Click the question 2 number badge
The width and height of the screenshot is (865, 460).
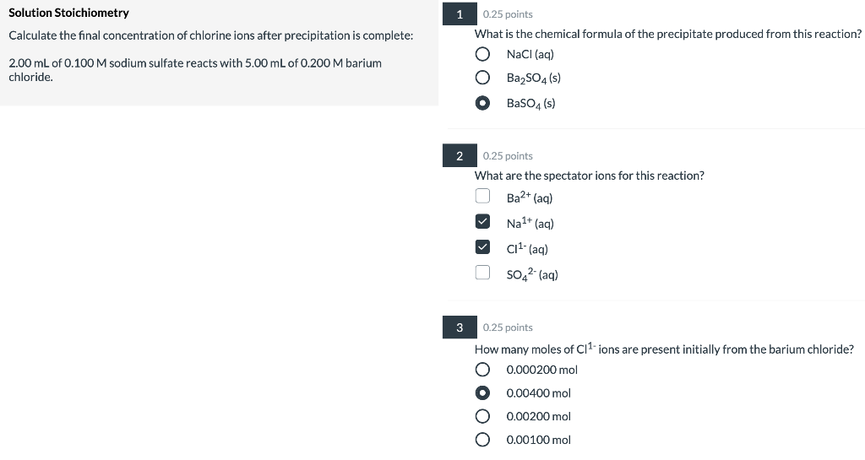459,156
